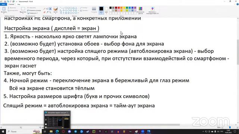
Task: Open File Explorer from the taskbar
Action: point(51,131)
